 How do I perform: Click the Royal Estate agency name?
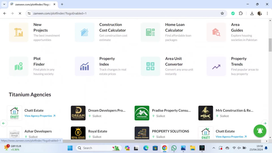[98, 131]
